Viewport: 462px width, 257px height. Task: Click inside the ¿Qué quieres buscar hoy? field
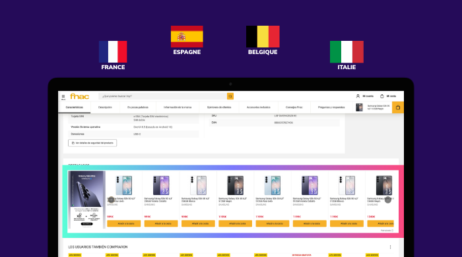point(163,96)
